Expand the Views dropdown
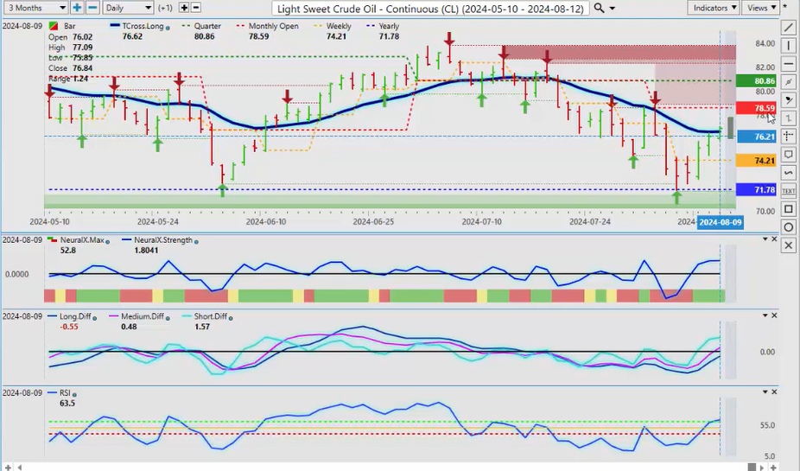Screen dimensions: 800x471 click(760, 8)
